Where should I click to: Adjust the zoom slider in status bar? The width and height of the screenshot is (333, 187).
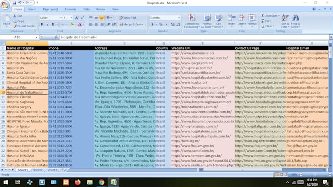[315, 175]
